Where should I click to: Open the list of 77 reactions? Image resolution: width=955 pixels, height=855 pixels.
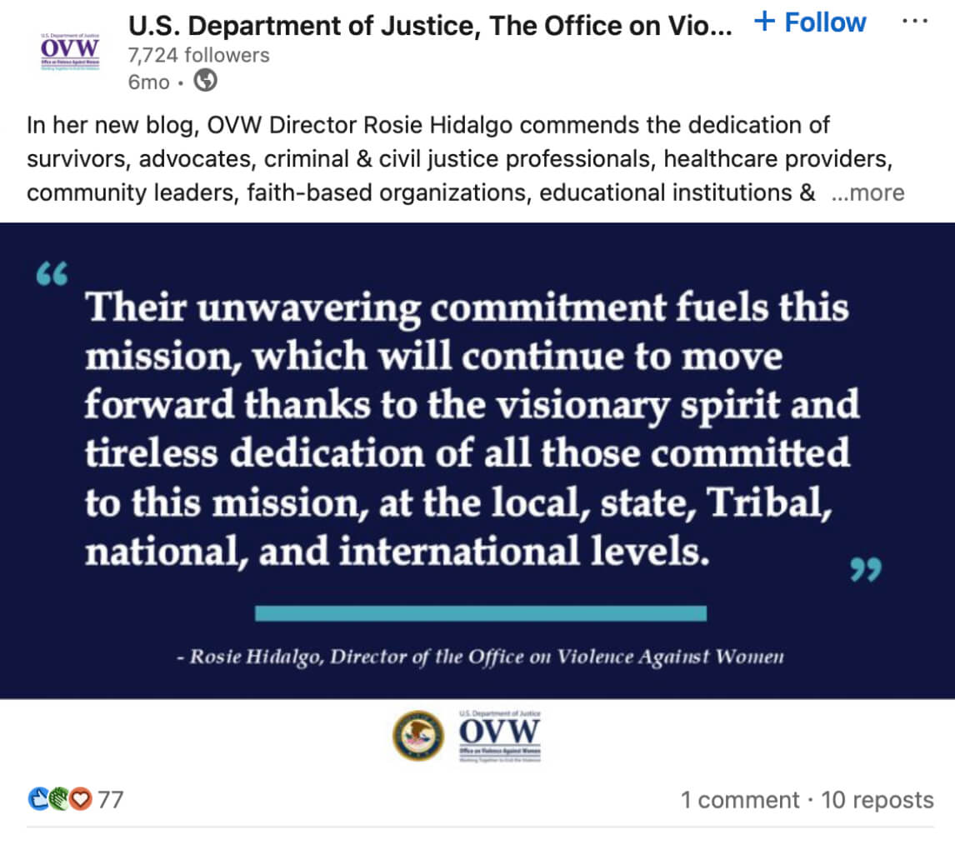111,800
